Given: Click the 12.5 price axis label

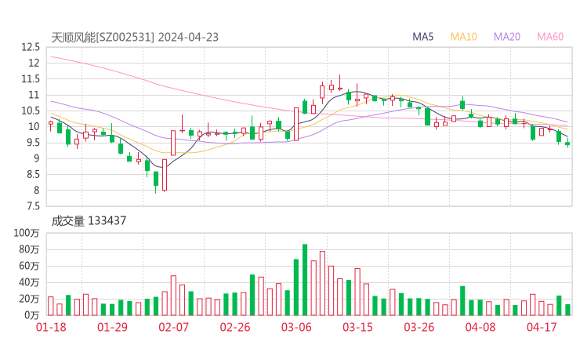Looking at the screenshot, I should point(31,47).
